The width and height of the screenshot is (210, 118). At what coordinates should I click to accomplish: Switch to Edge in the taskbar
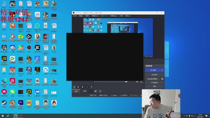click(16, 116)
